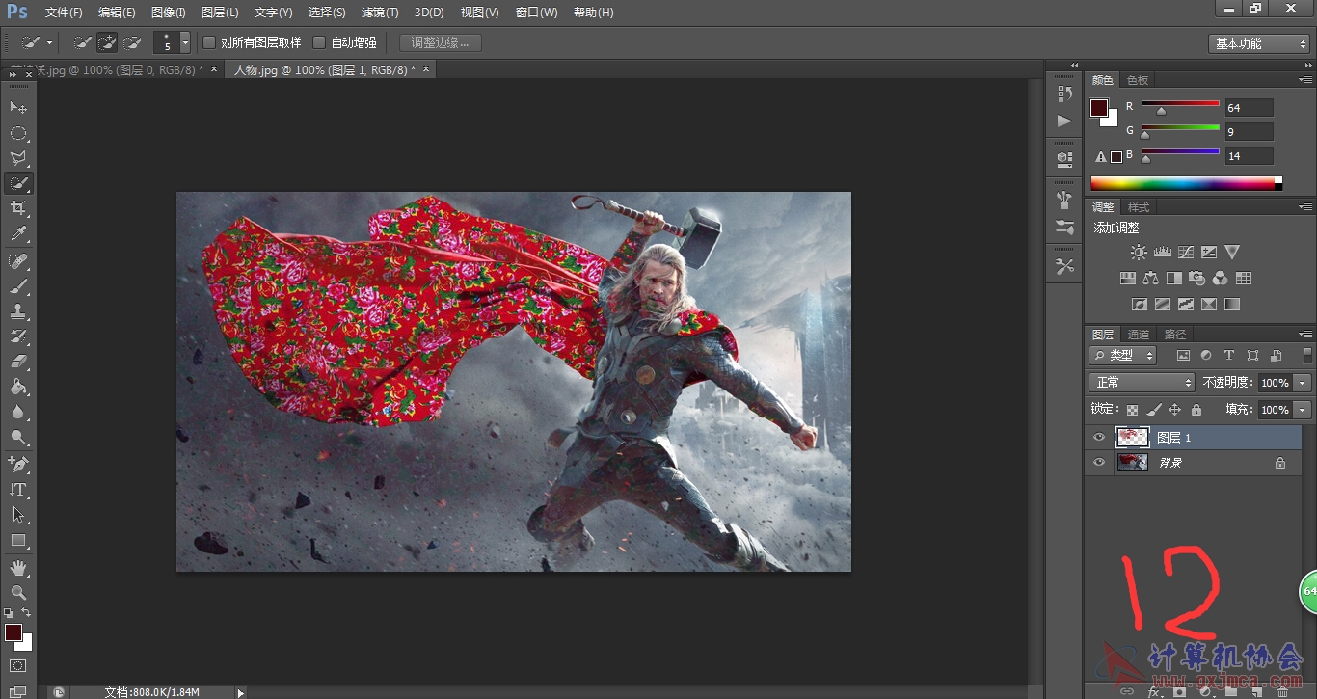Select the Zoom magnifier tool
This screenshot has width=1317, height=699.
[x=18, y=593]
